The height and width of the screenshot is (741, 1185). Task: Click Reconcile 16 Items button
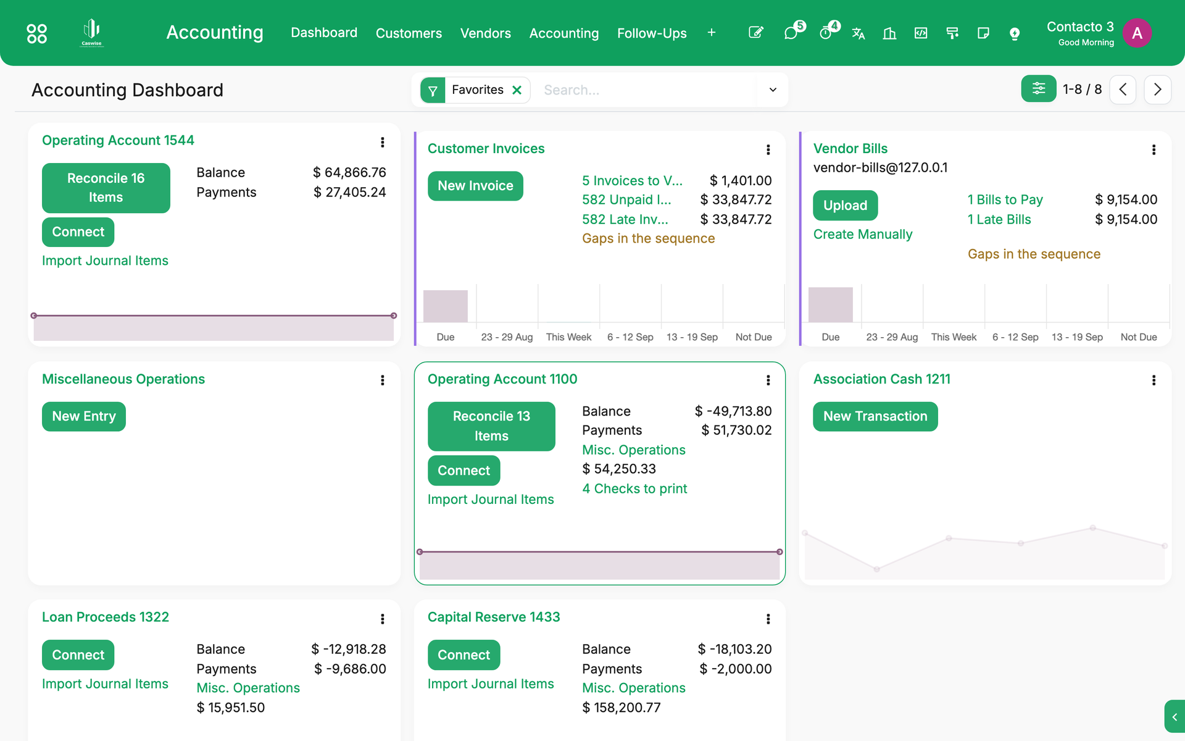pos(106,188)
